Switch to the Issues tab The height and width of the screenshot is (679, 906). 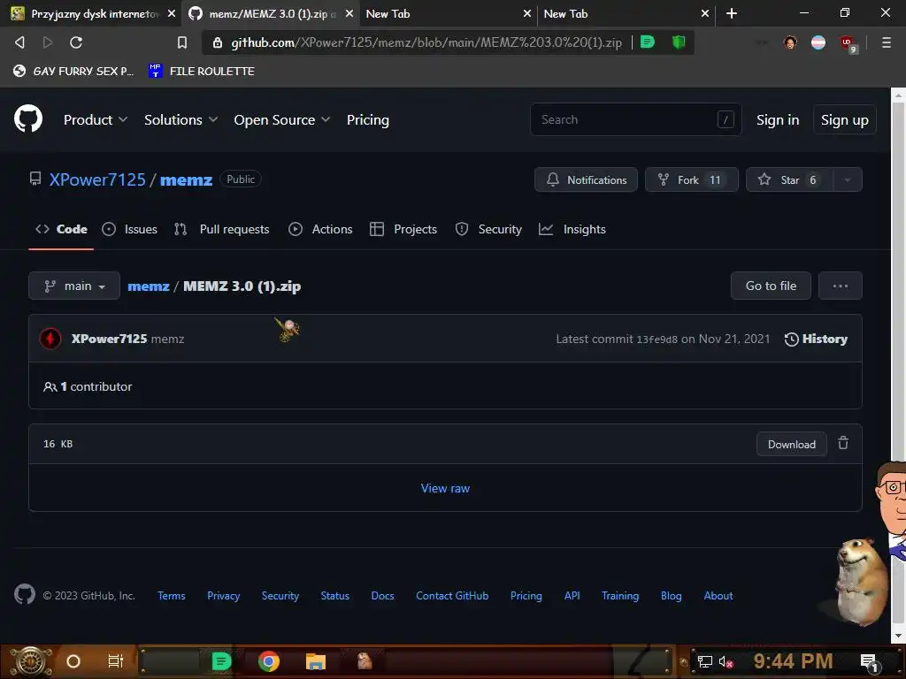(129, 229)
